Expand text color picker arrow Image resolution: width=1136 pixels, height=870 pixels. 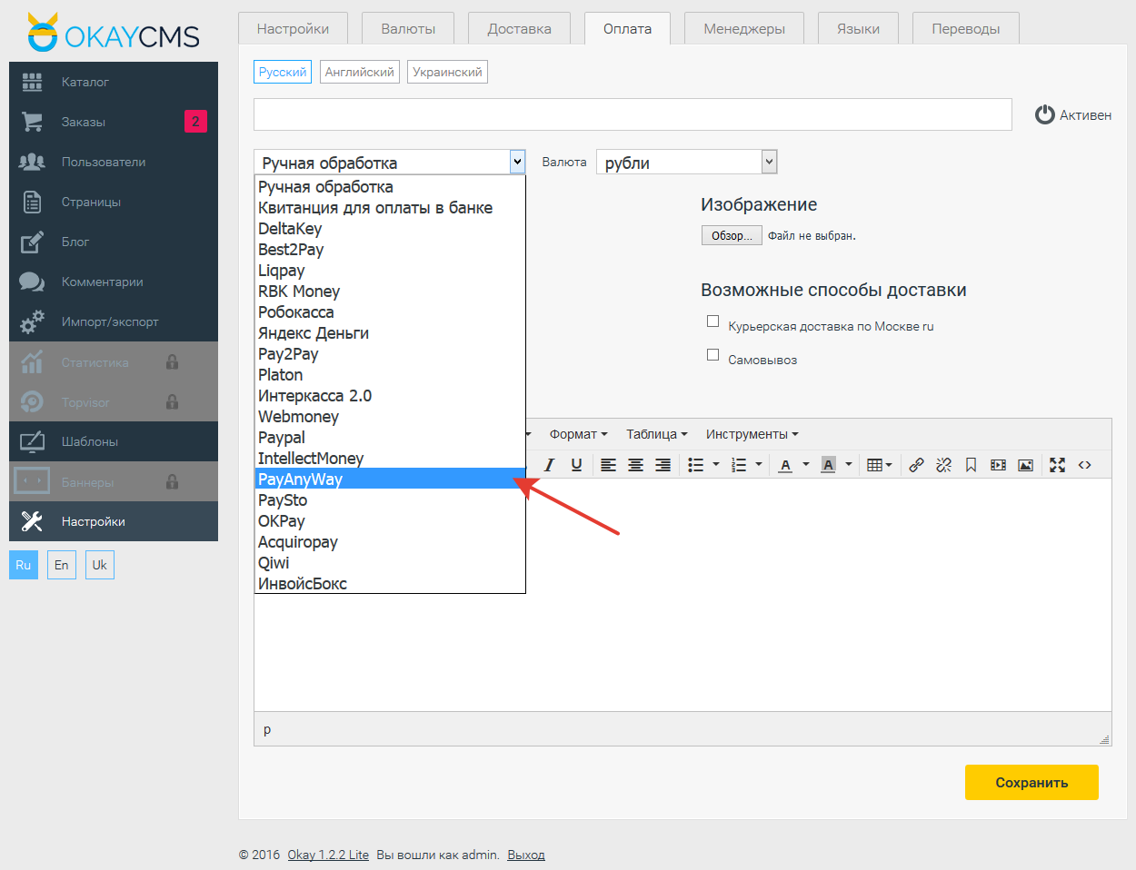click(806, 465)
